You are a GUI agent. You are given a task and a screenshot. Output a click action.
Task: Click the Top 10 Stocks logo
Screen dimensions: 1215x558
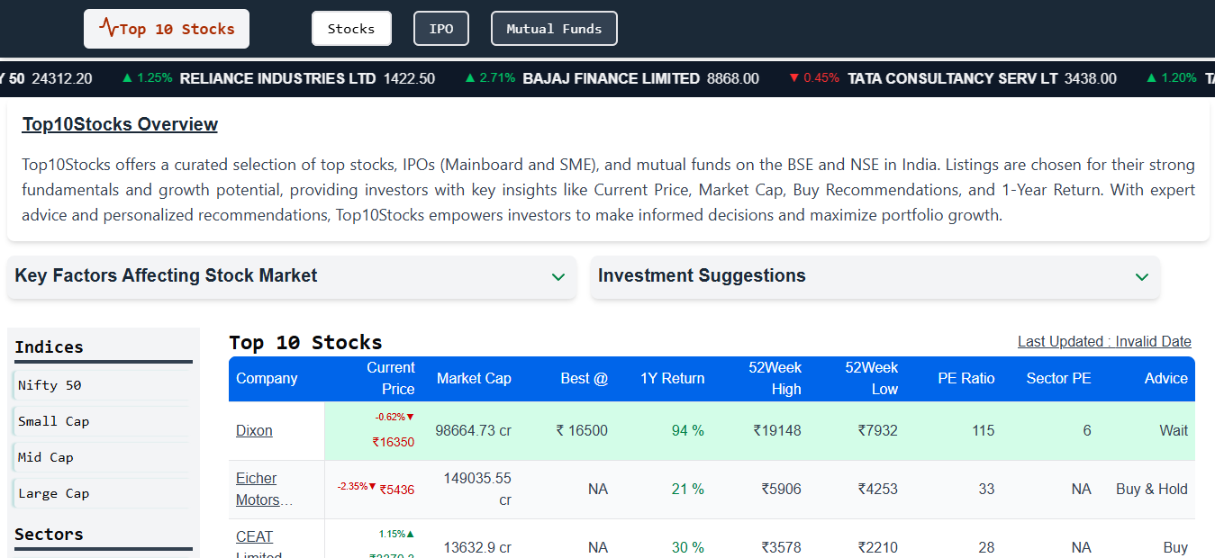click(167, 29)
